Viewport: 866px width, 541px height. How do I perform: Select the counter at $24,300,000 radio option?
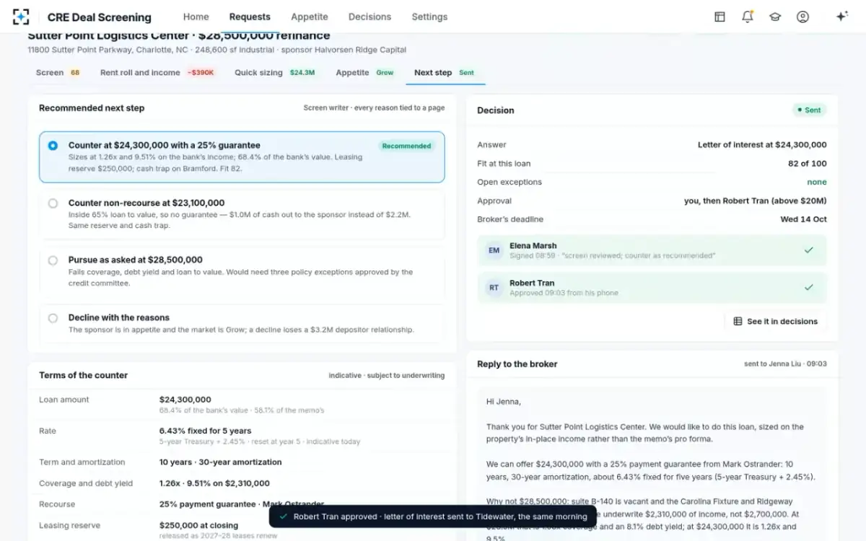pos(53,146)
